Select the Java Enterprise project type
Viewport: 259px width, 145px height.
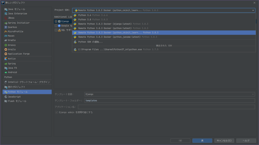tap(27, 14)
